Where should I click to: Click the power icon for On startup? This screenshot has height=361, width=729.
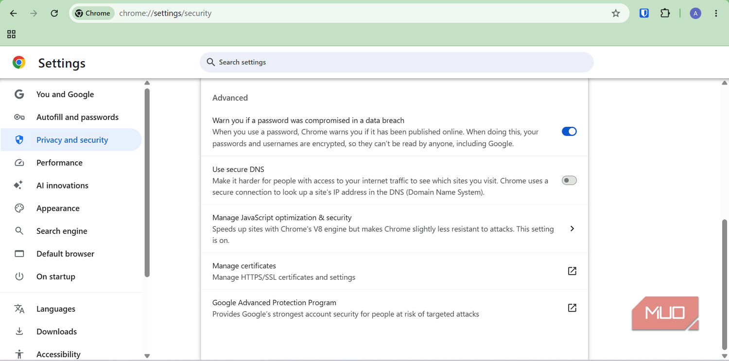pyautogui.click(x=19, y=276)
